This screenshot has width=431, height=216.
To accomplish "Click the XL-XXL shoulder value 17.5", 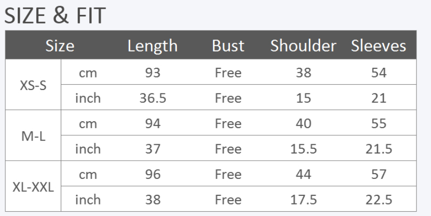I will [303, 200].
